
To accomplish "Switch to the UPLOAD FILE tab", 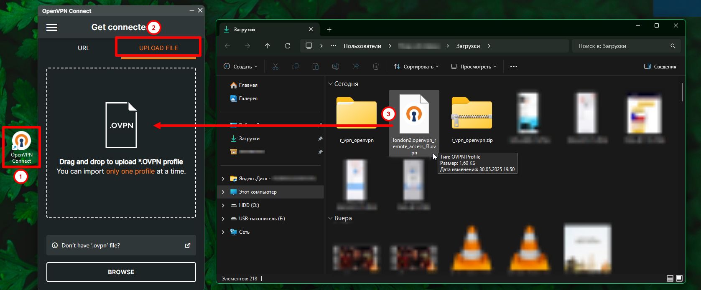I will 158,48.
